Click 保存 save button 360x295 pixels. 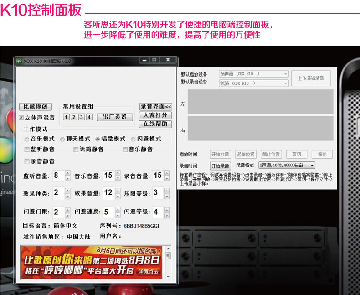point(322,154)
